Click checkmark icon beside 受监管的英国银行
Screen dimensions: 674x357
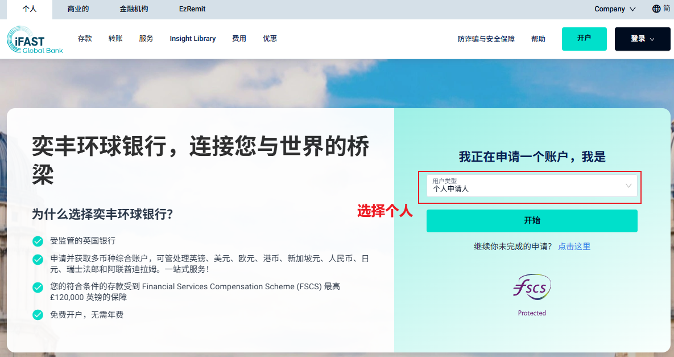[x=38, y=241]
